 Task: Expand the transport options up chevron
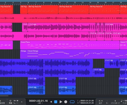coord(22,102)
